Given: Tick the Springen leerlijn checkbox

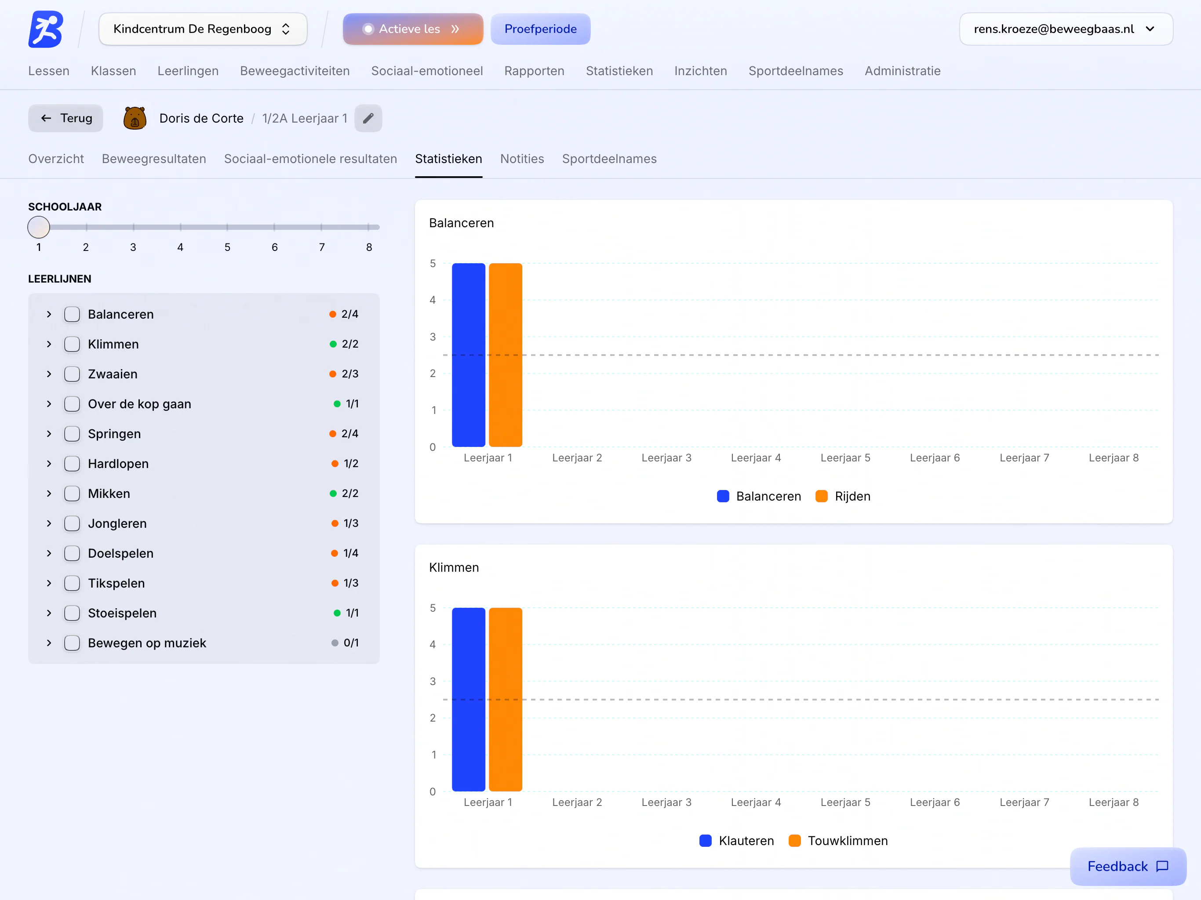Looking at the screenshot, I should coord(72,434).
